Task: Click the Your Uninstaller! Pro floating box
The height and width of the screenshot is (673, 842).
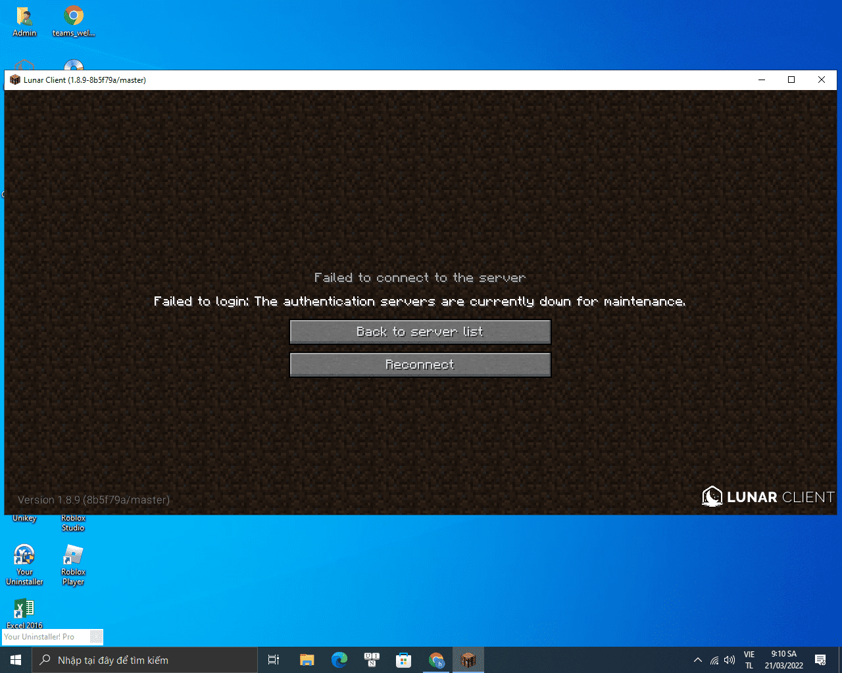Action: click(53, 637)
